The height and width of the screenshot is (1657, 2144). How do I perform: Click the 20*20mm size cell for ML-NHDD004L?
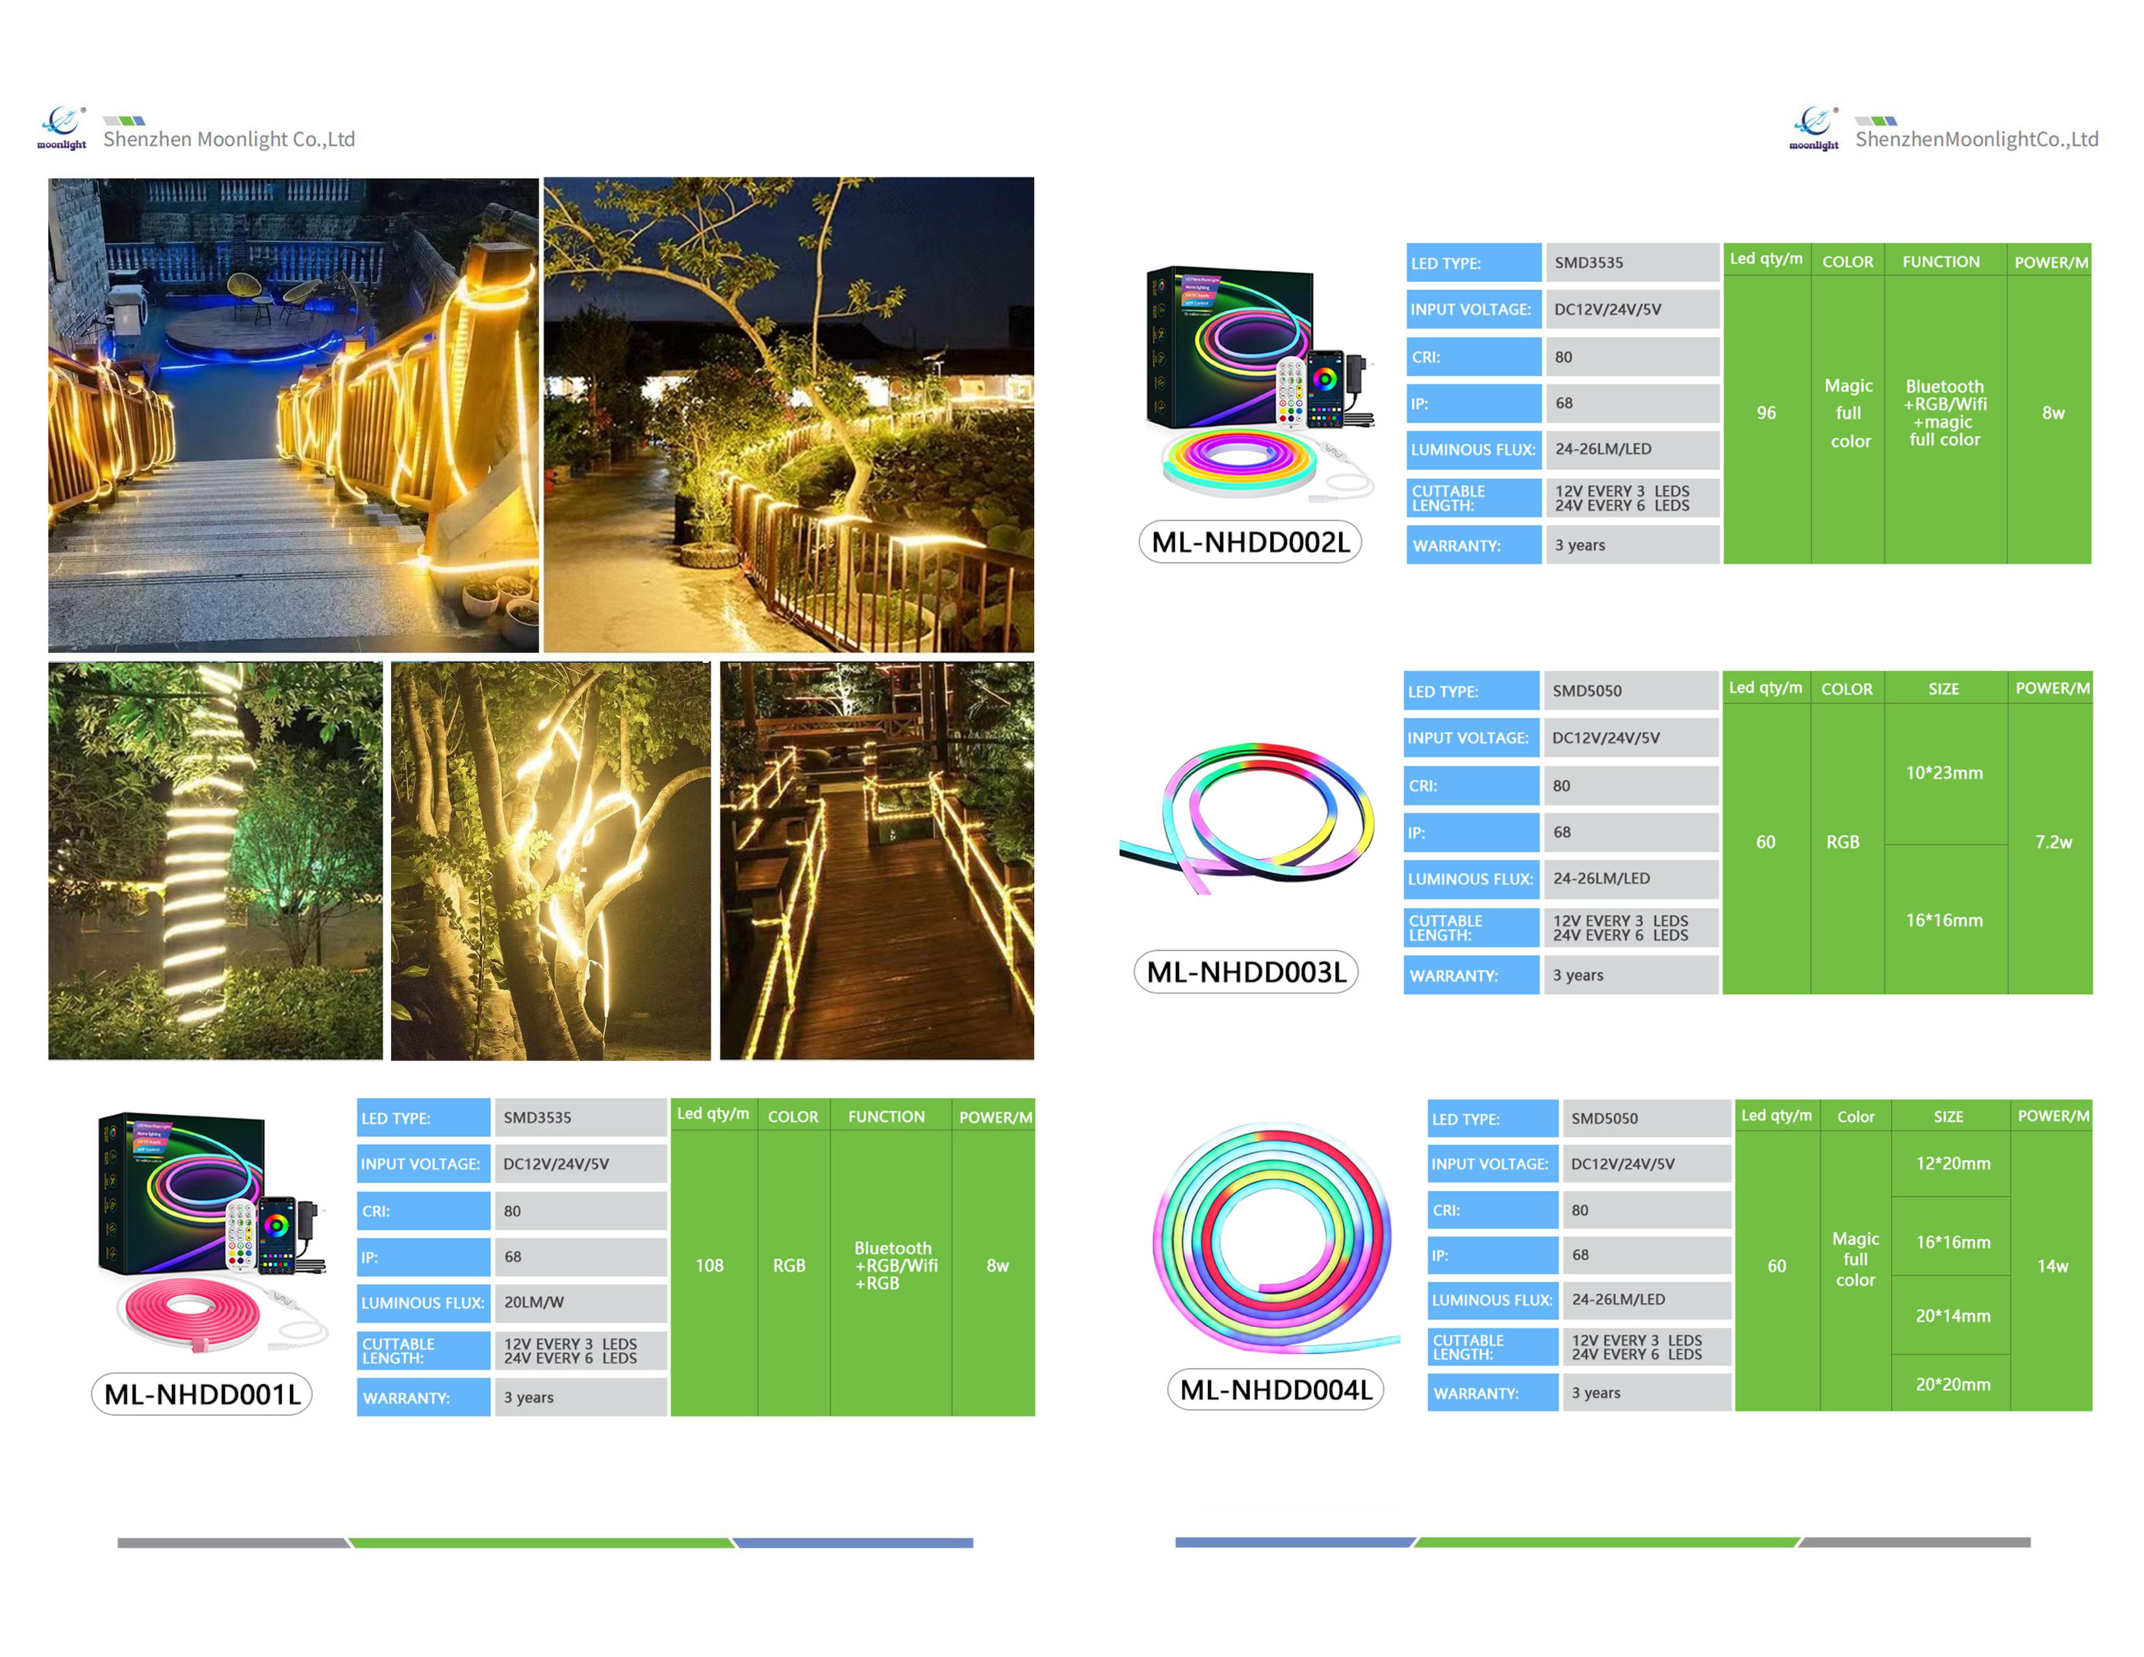pyautogui.click(x=1952, y=1384)
